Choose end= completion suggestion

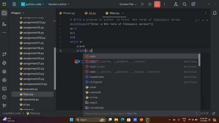tap(141, 56)
